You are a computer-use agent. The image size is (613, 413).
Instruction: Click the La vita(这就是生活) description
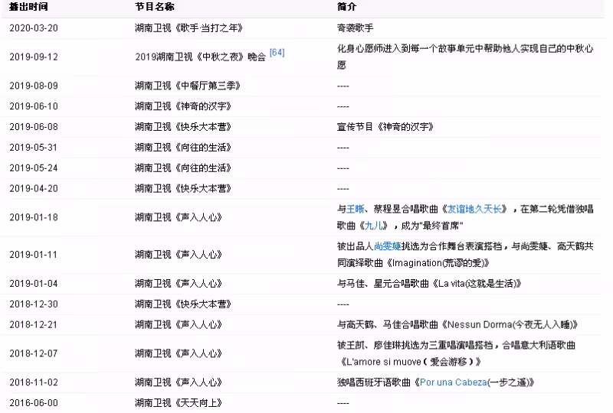429,284
